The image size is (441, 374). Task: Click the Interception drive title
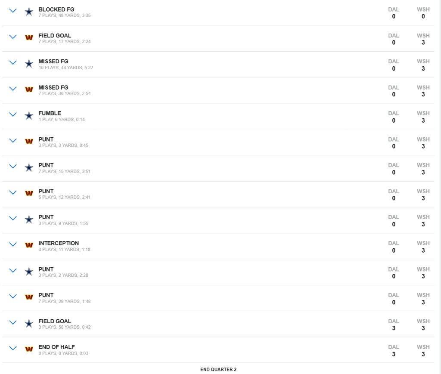click(x=59, y=243)
